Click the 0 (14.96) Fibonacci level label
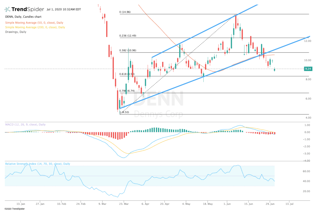Image resolution: width=317 pixels, height=211 pixels. pos(125,12)
